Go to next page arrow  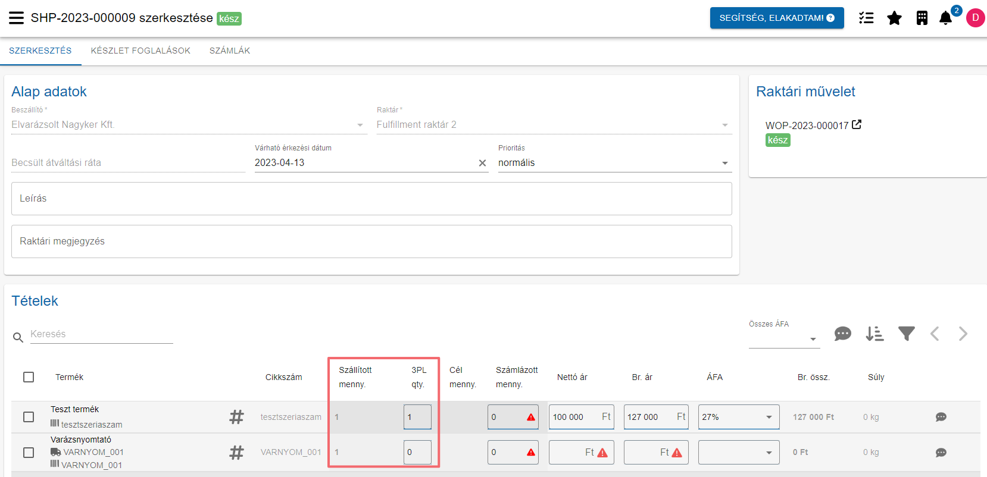tap(963, 334)
